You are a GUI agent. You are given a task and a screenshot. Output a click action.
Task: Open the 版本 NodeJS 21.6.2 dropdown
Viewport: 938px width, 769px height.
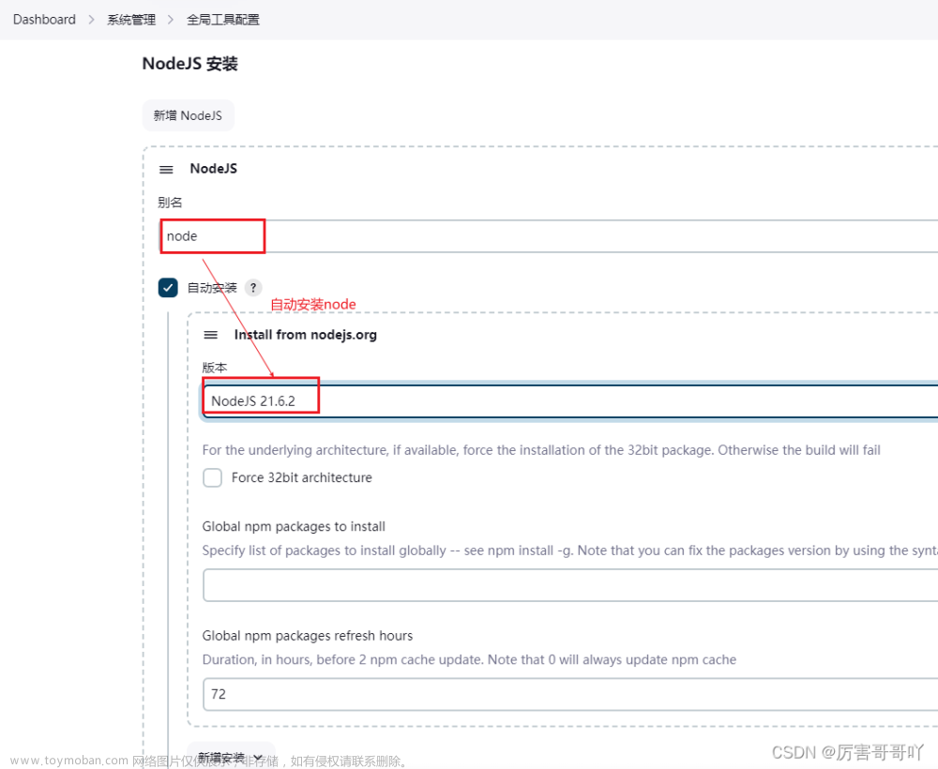click(569, 401)
